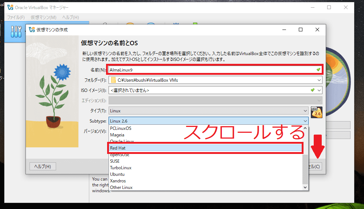The image size is (364, 209).
Task: Expand the ISO イメージ(I) dropdown
Action: (319, 90)
